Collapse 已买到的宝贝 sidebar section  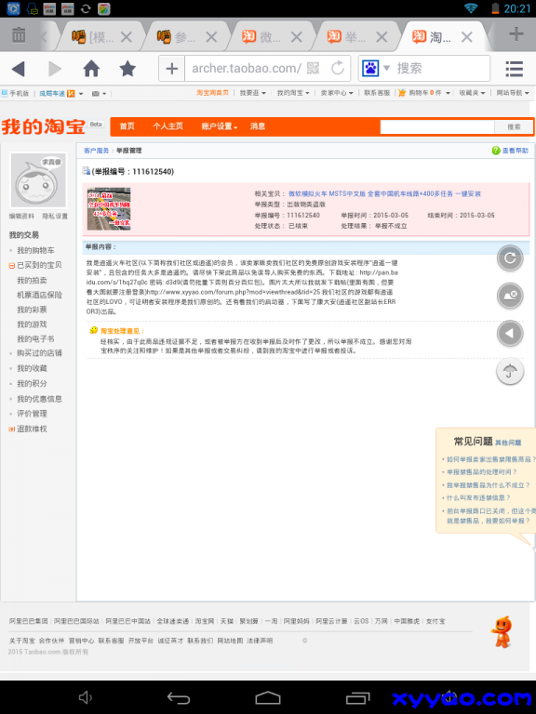tap(12, 266)
